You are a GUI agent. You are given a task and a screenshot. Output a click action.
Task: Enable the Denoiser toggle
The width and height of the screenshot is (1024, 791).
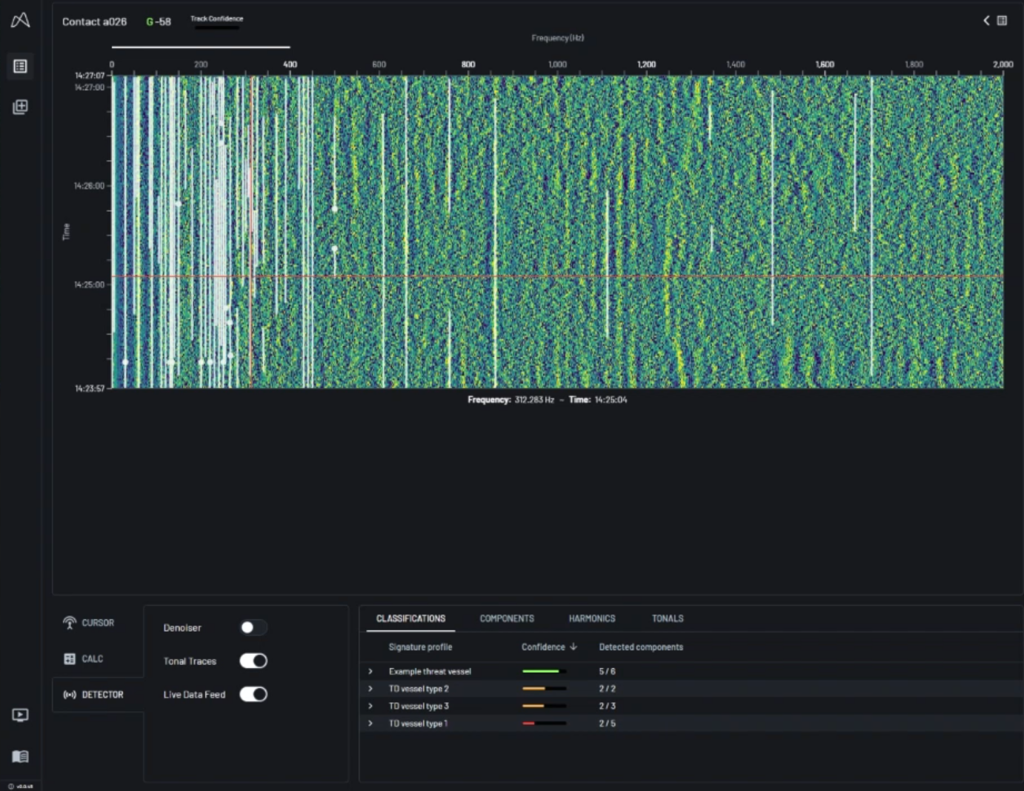[253, 627]
